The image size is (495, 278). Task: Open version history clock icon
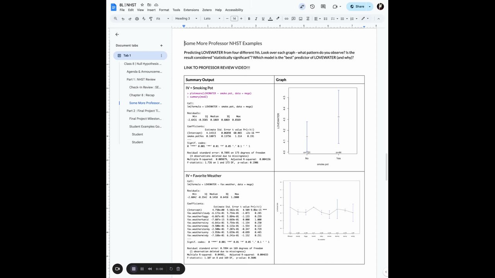coord(312,7)
